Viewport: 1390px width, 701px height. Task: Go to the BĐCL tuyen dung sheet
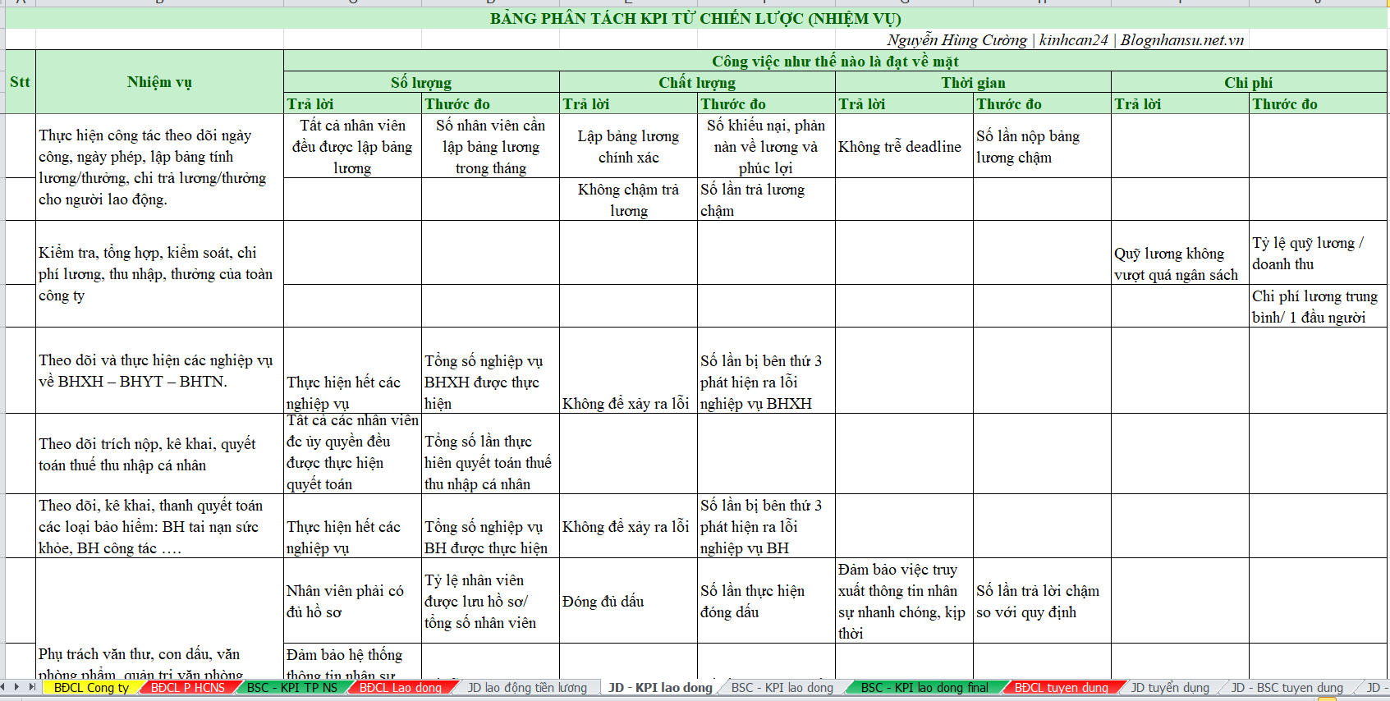tap(1061, 688)
